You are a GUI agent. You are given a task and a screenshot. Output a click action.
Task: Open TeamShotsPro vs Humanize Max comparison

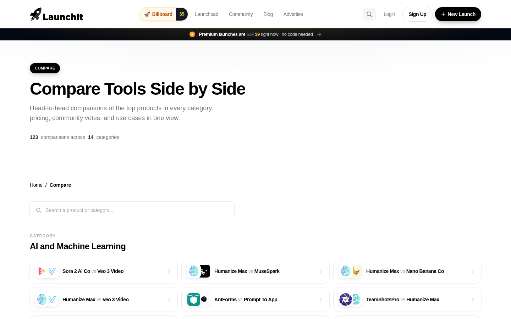coord(407,300)
